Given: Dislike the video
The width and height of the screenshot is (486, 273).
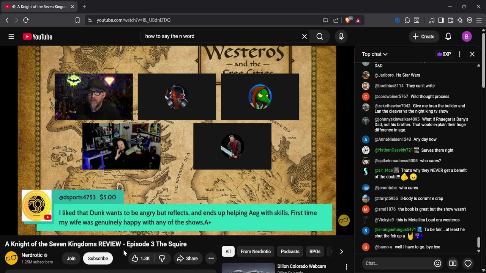Looking at the screenshot, I should click(x=162, y=259).
